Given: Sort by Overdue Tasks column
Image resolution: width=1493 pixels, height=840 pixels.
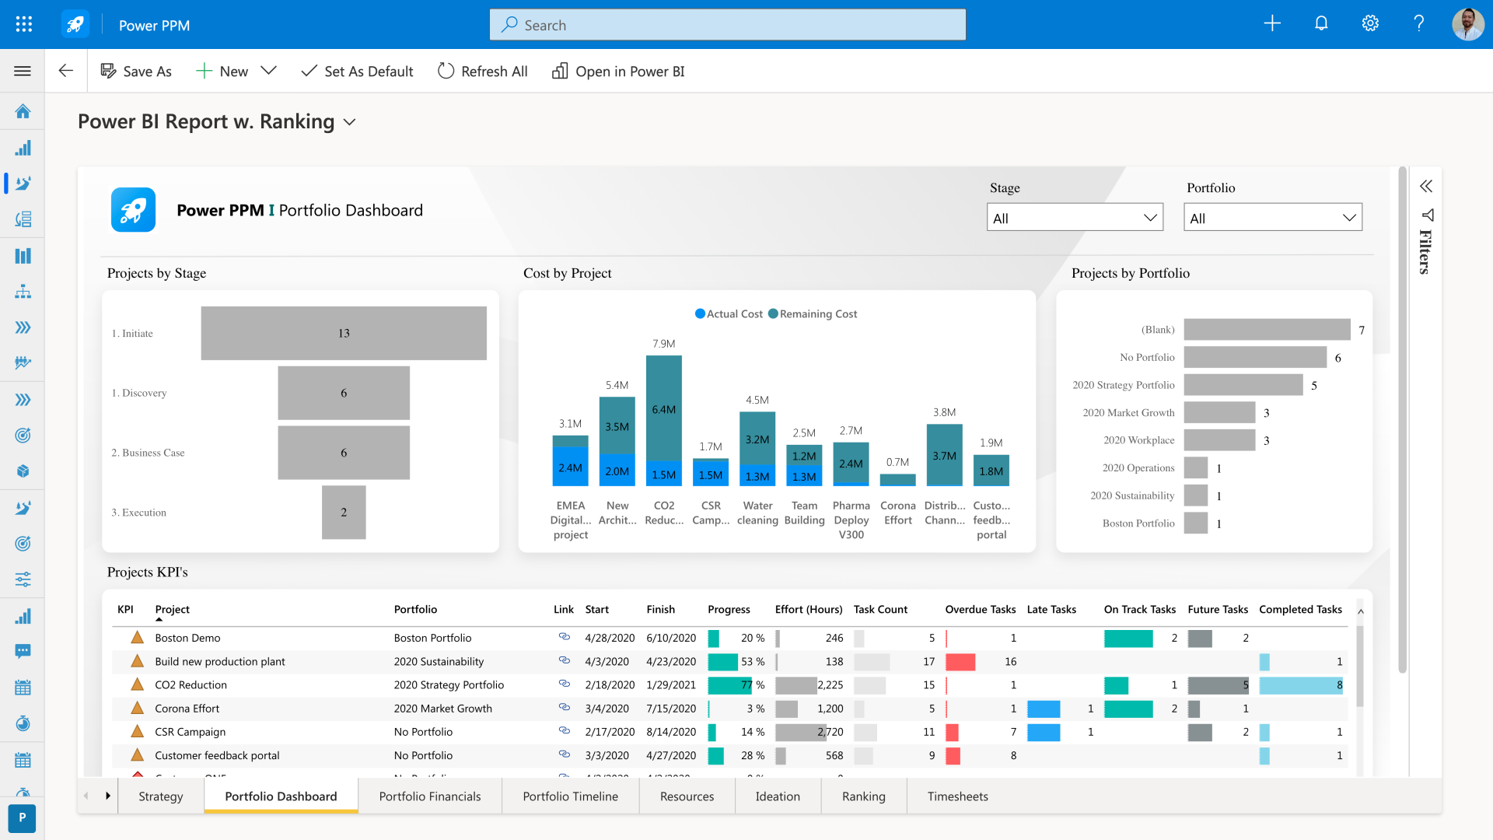Looking at the screenshot, I should point(980,610).
